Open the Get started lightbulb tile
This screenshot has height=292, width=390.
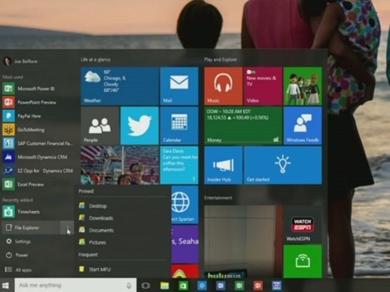tap(282, 165)
